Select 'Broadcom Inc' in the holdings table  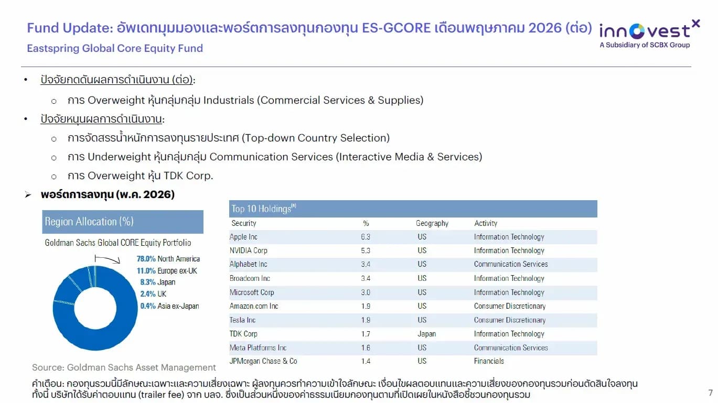(x=250, y=278)
